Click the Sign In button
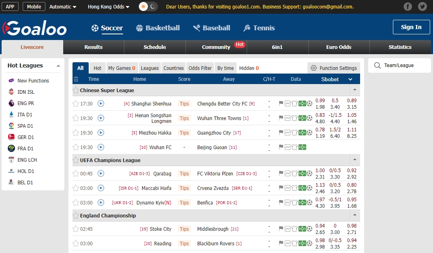 411,27
